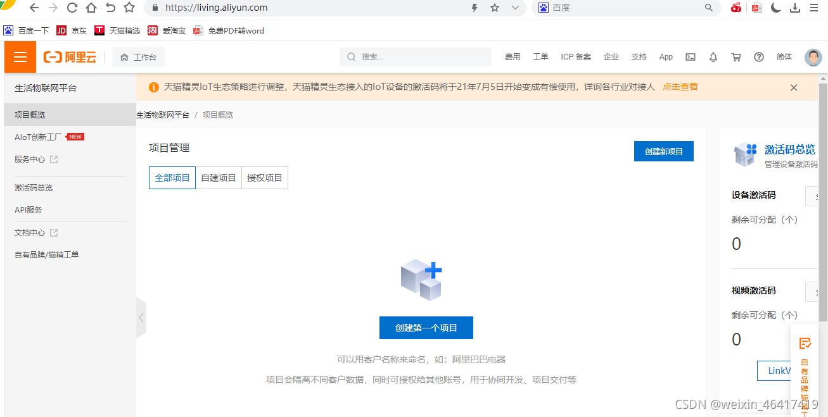Viewport: 828px width, 417px height.
Task: Click the lightning speed-mode icon in the address bar
Action: [x=475, y=8]
